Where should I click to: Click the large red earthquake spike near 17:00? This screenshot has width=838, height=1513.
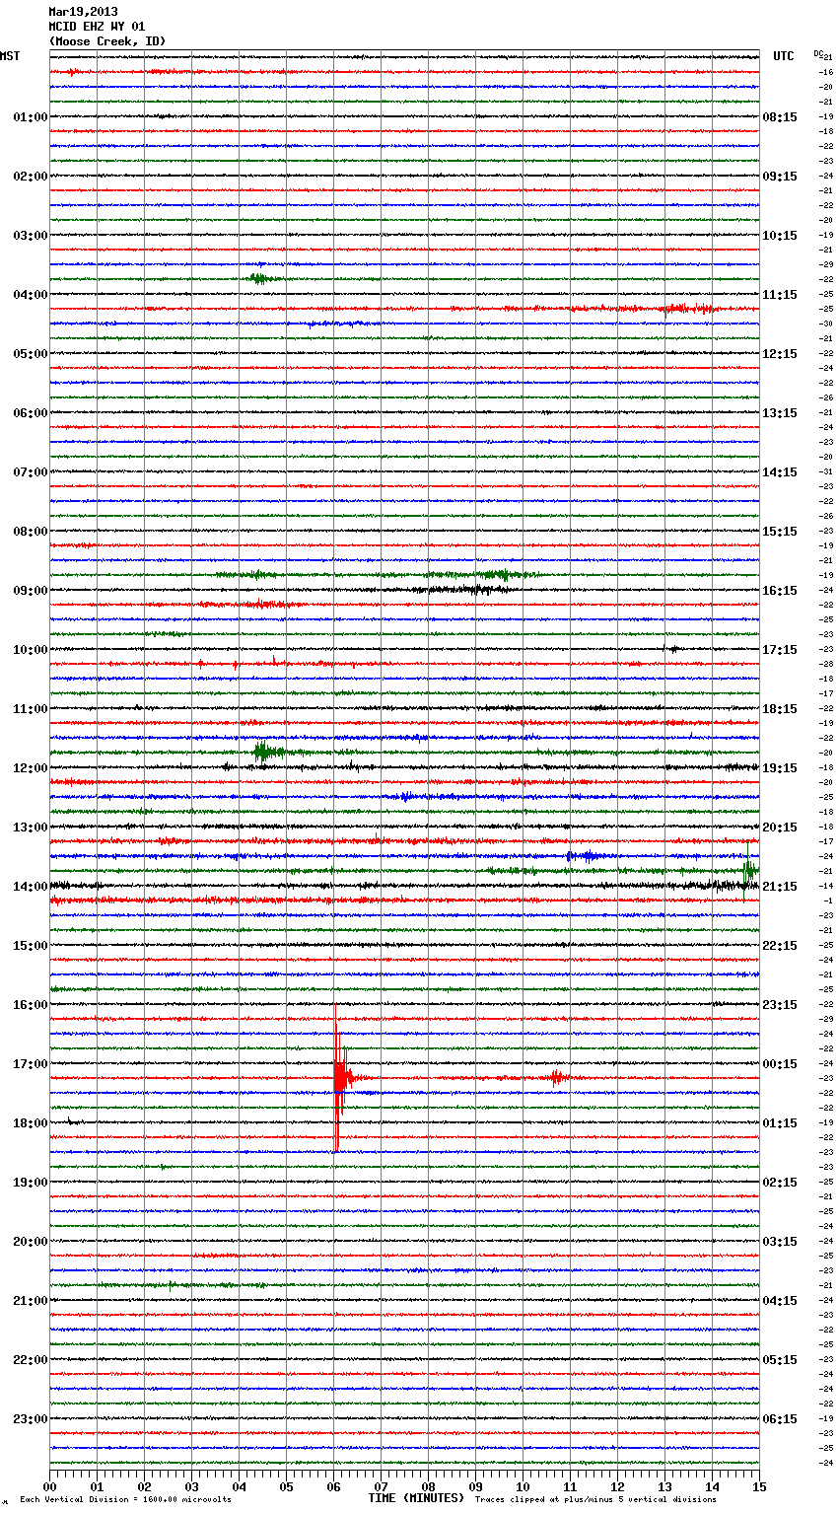337,1077
